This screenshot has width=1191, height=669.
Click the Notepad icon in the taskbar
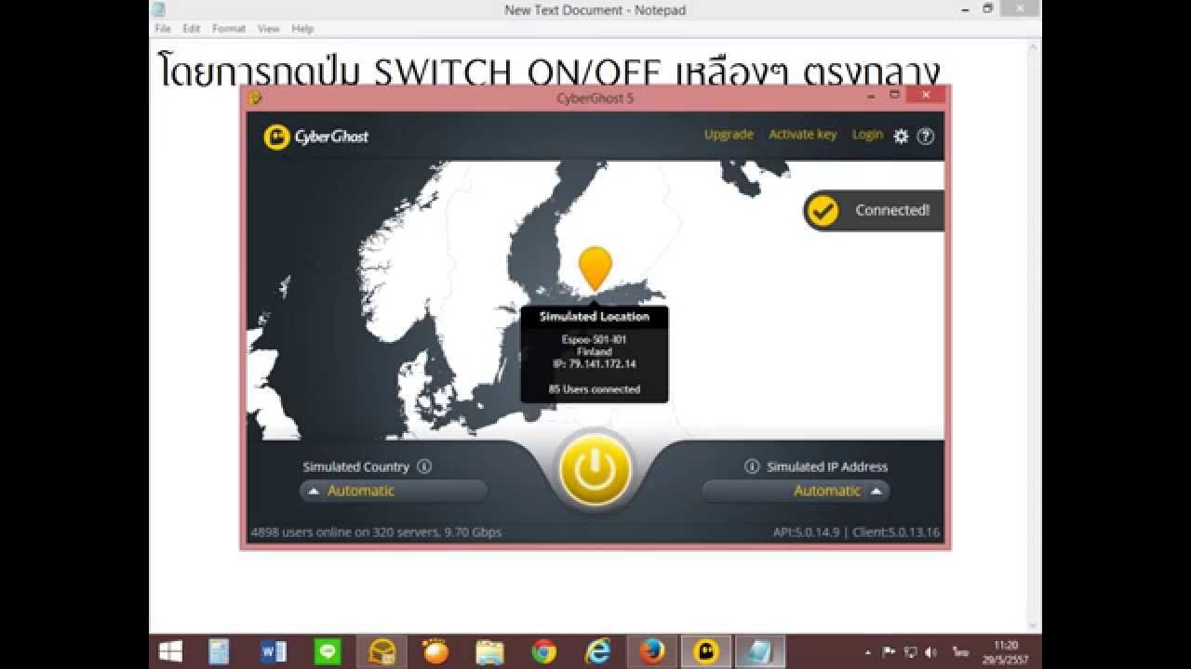click(760, 651)
